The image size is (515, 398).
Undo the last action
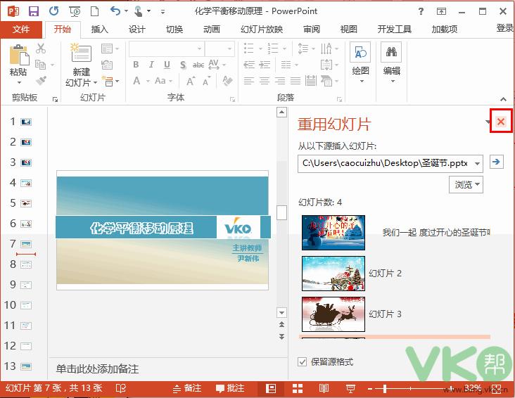115,11
